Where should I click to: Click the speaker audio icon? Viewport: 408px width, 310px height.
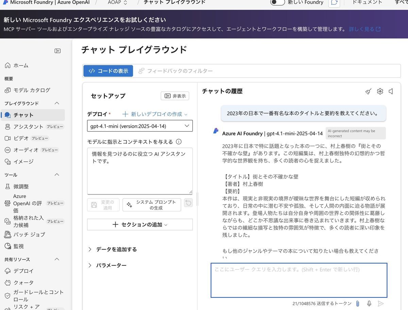point(391,91)
